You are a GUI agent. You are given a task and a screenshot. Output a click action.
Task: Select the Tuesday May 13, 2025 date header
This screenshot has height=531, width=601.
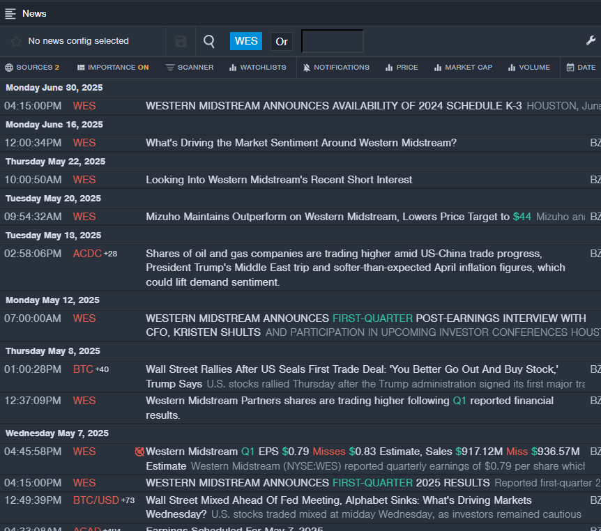53,236
